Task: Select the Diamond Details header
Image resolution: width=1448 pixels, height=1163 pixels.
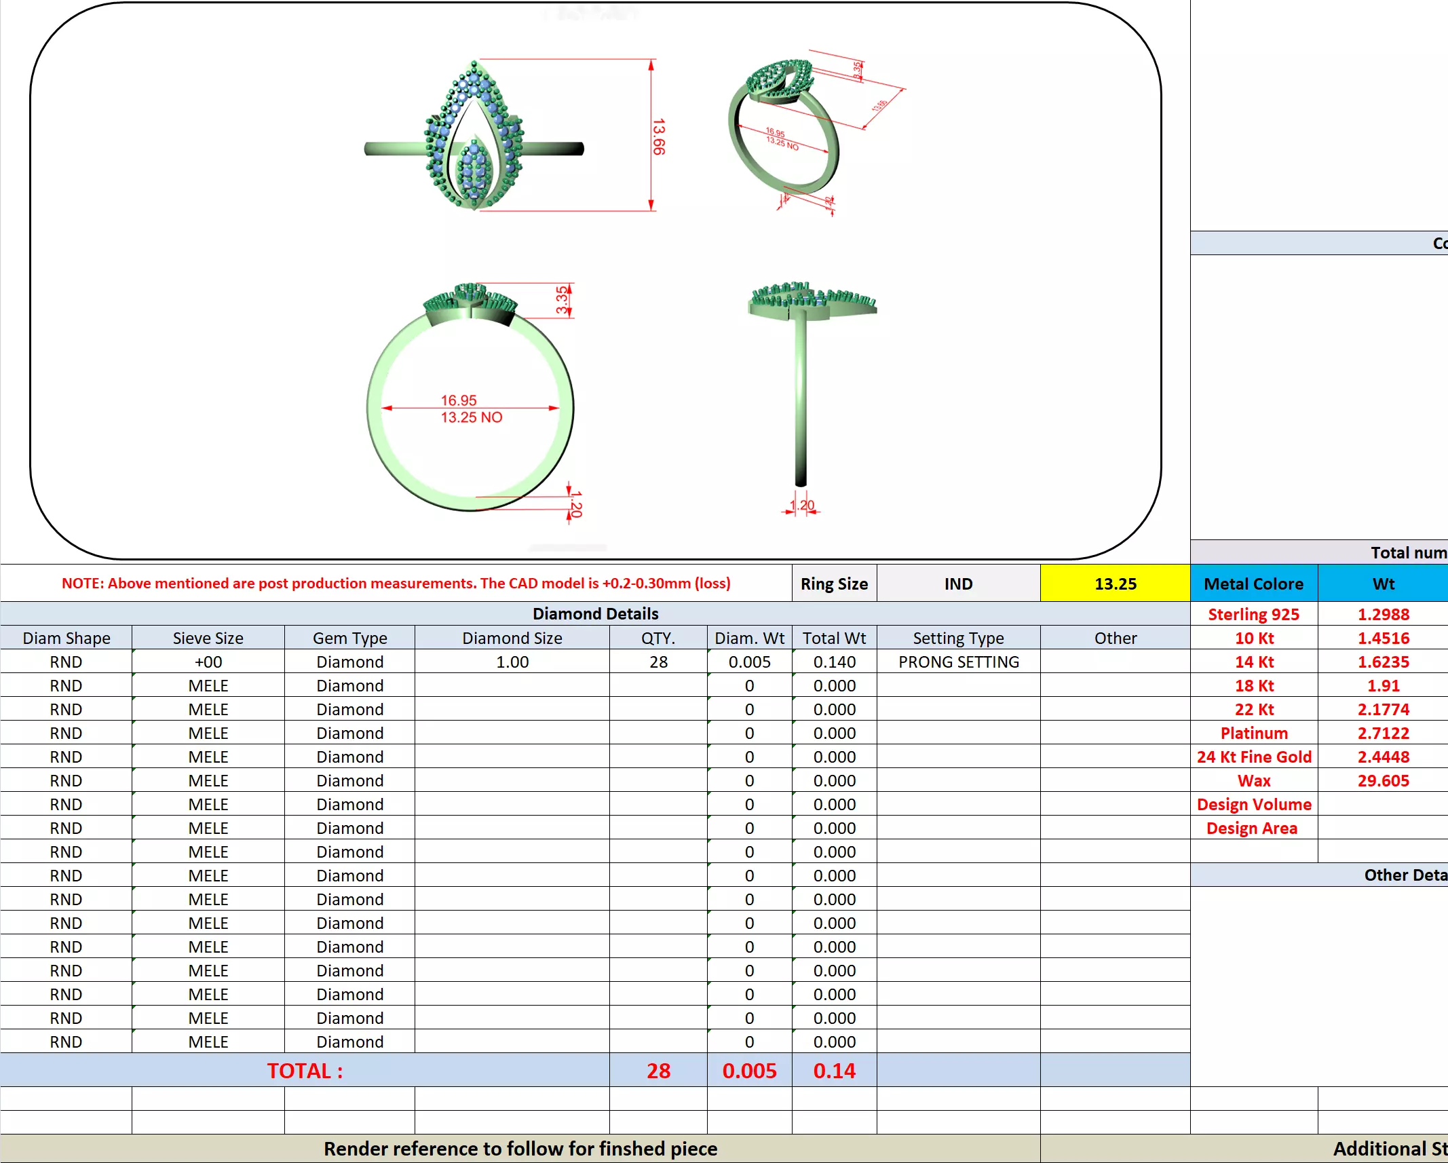Action: [x=595, y=613]
